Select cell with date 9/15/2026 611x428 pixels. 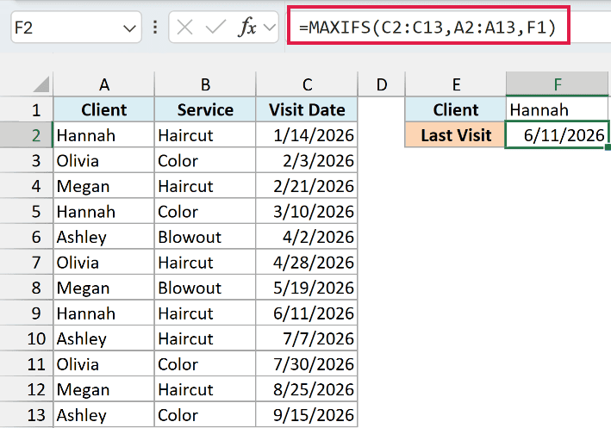click(307, 415)
